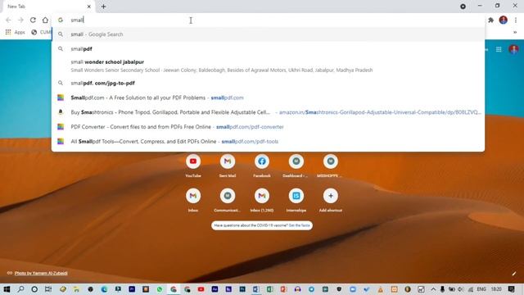Show hidden system tray icons chevron
The height and width of the screenshot is (295, 524).
point(433,289)
